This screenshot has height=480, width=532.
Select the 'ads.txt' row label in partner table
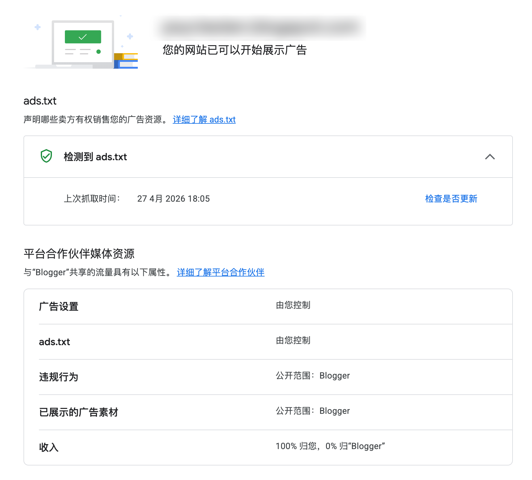[54, 342]
